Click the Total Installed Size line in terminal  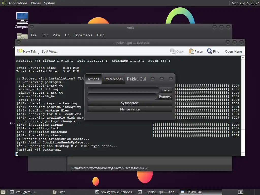point(47,71)
